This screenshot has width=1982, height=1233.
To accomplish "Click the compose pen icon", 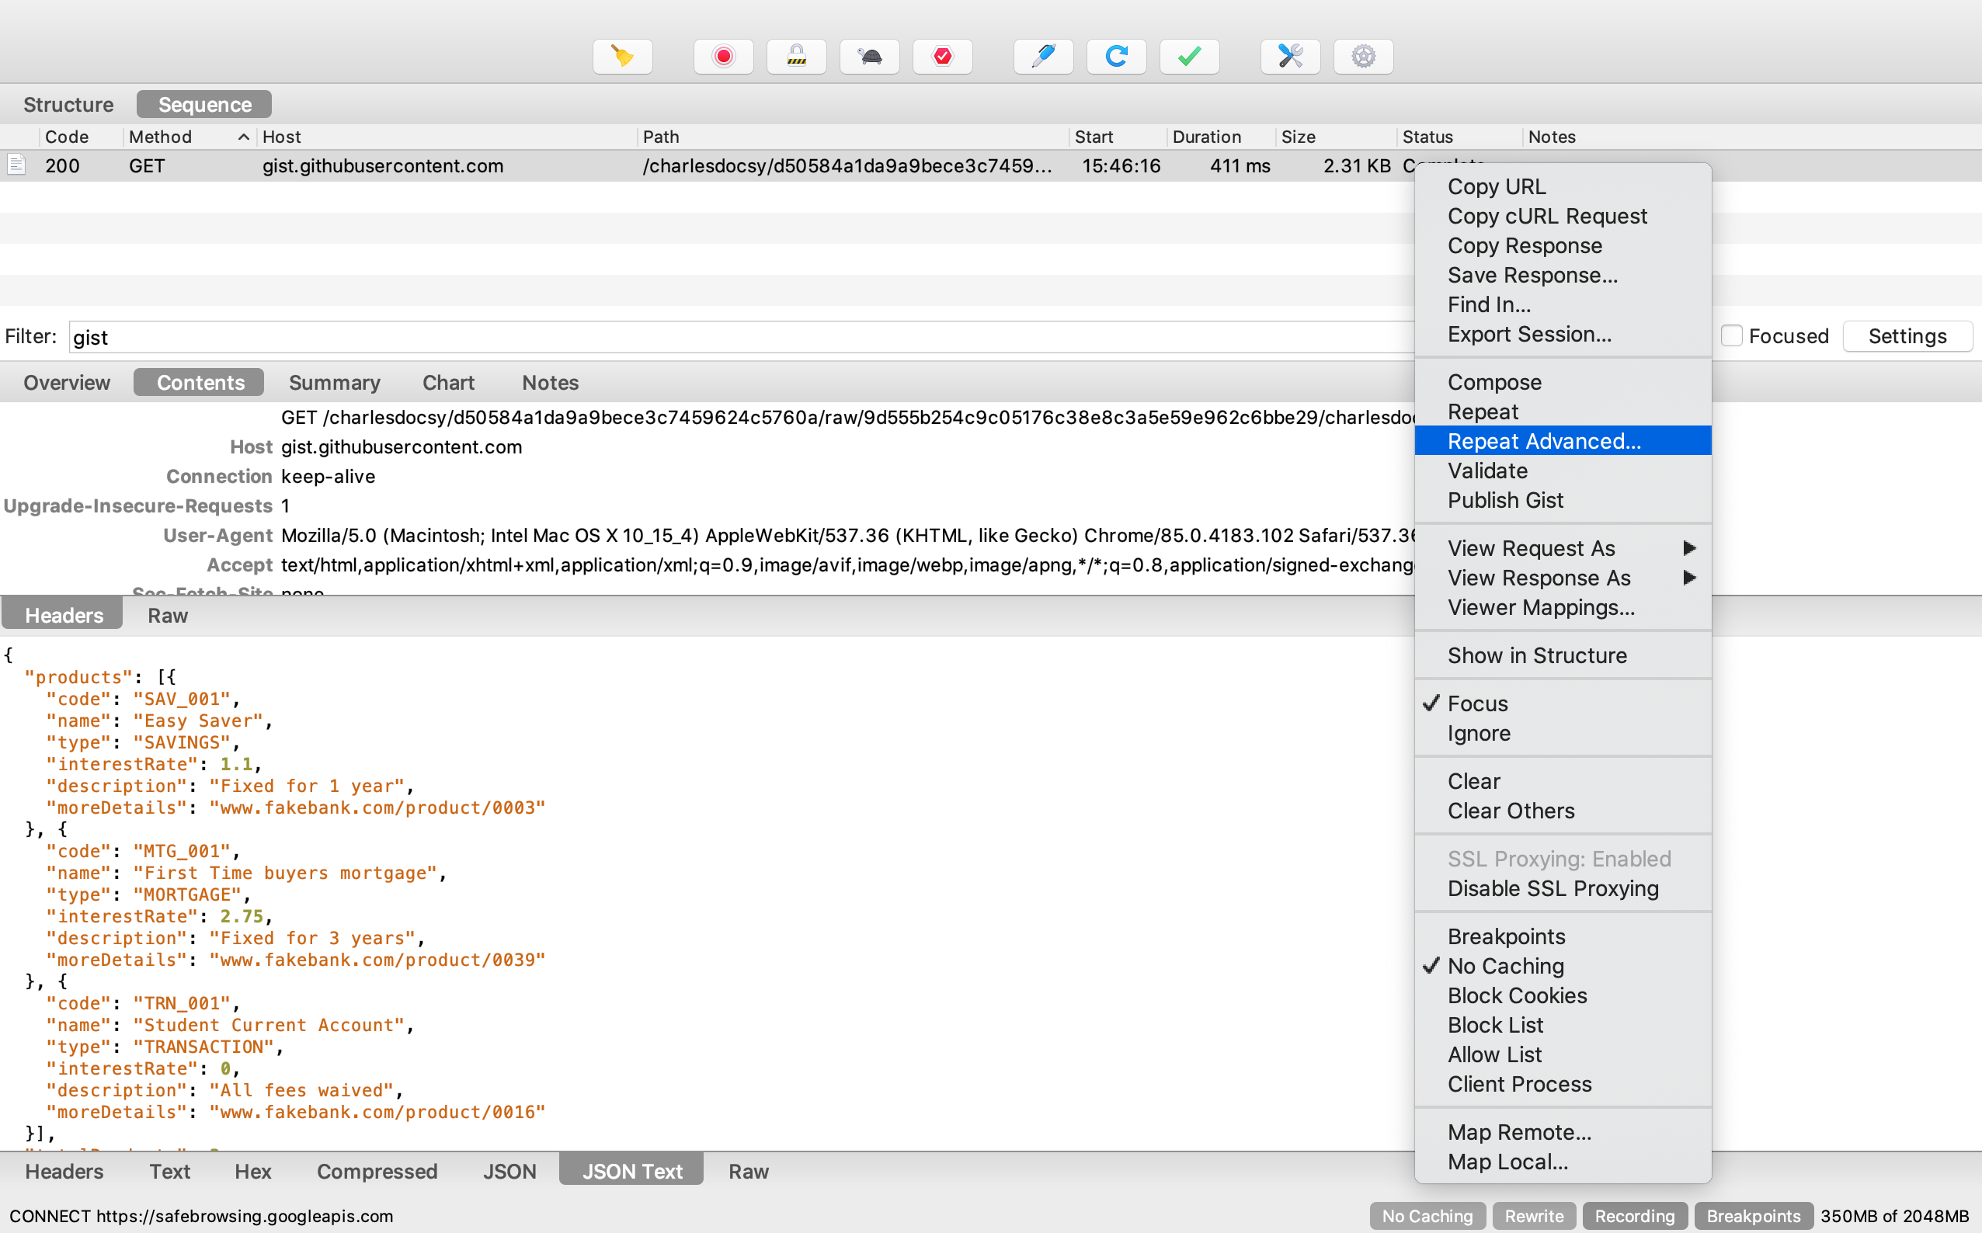I will [1043, 56].
